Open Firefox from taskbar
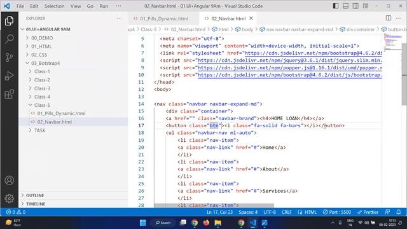407x229 pixels. point(206,223)
